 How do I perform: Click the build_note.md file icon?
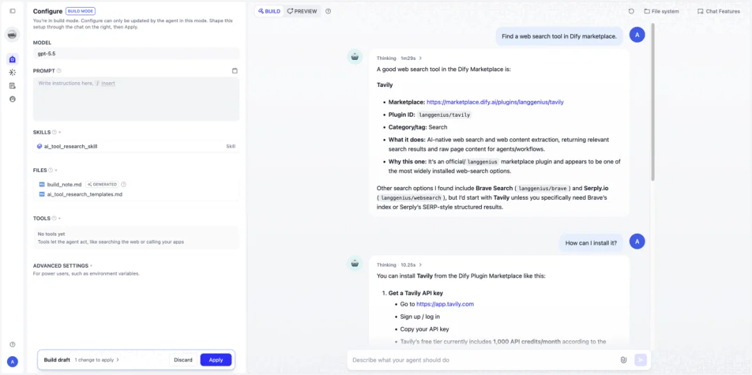point(42,184)
